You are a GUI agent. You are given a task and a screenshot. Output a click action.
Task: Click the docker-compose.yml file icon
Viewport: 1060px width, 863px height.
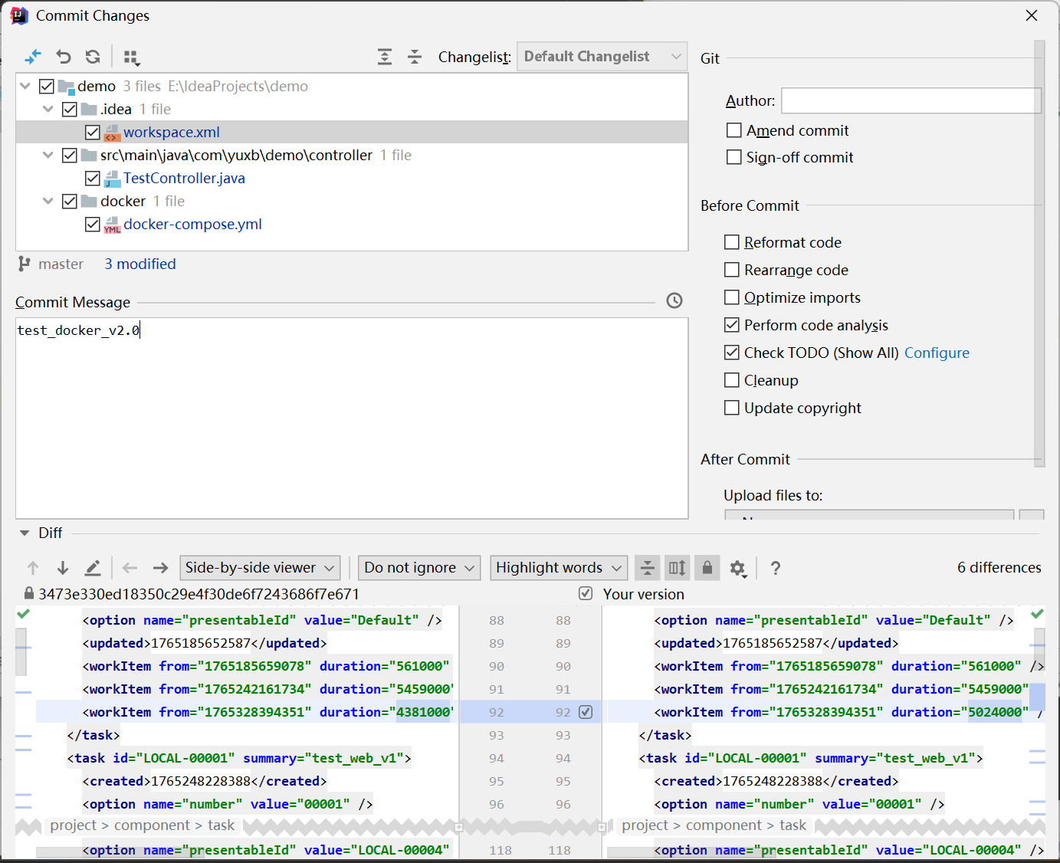click(112, 225)
